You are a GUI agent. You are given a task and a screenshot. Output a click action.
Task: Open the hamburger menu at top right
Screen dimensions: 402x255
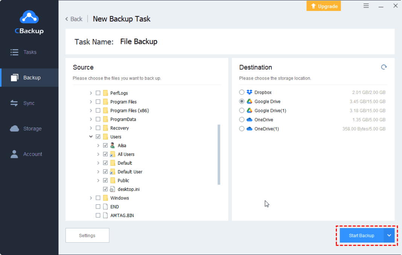(366, 6)
